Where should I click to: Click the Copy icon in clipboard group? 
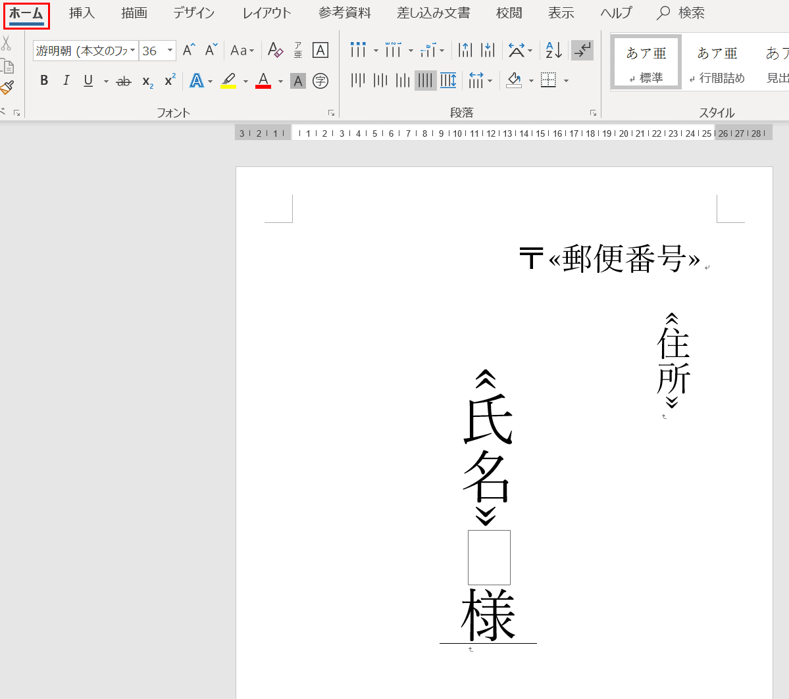point(7,66)
